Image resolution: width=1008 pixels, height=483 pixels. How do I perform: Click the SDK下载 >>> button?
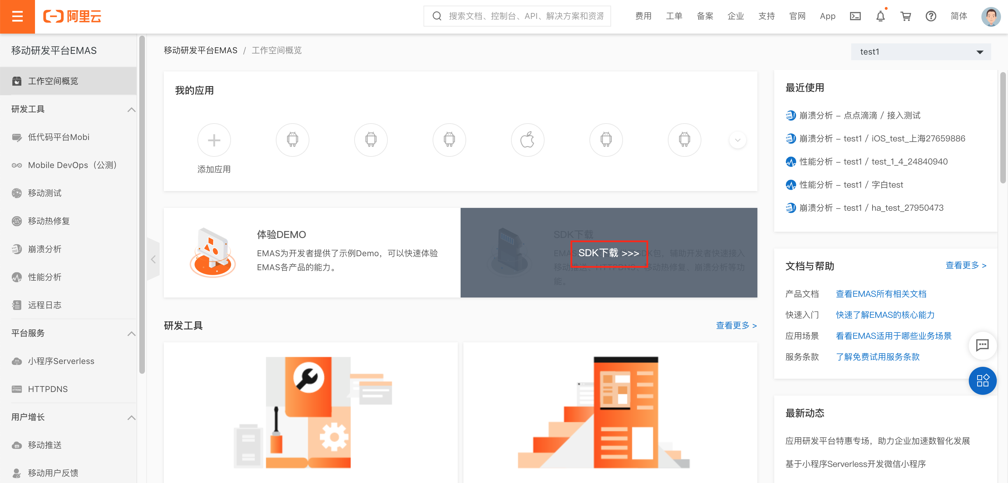click(609, 253)
